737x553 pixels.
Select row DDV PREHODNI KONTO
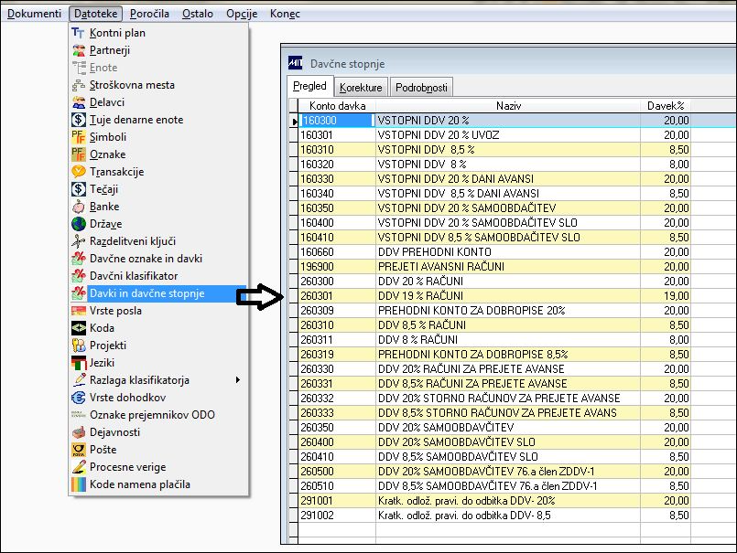tap(494, 252)
